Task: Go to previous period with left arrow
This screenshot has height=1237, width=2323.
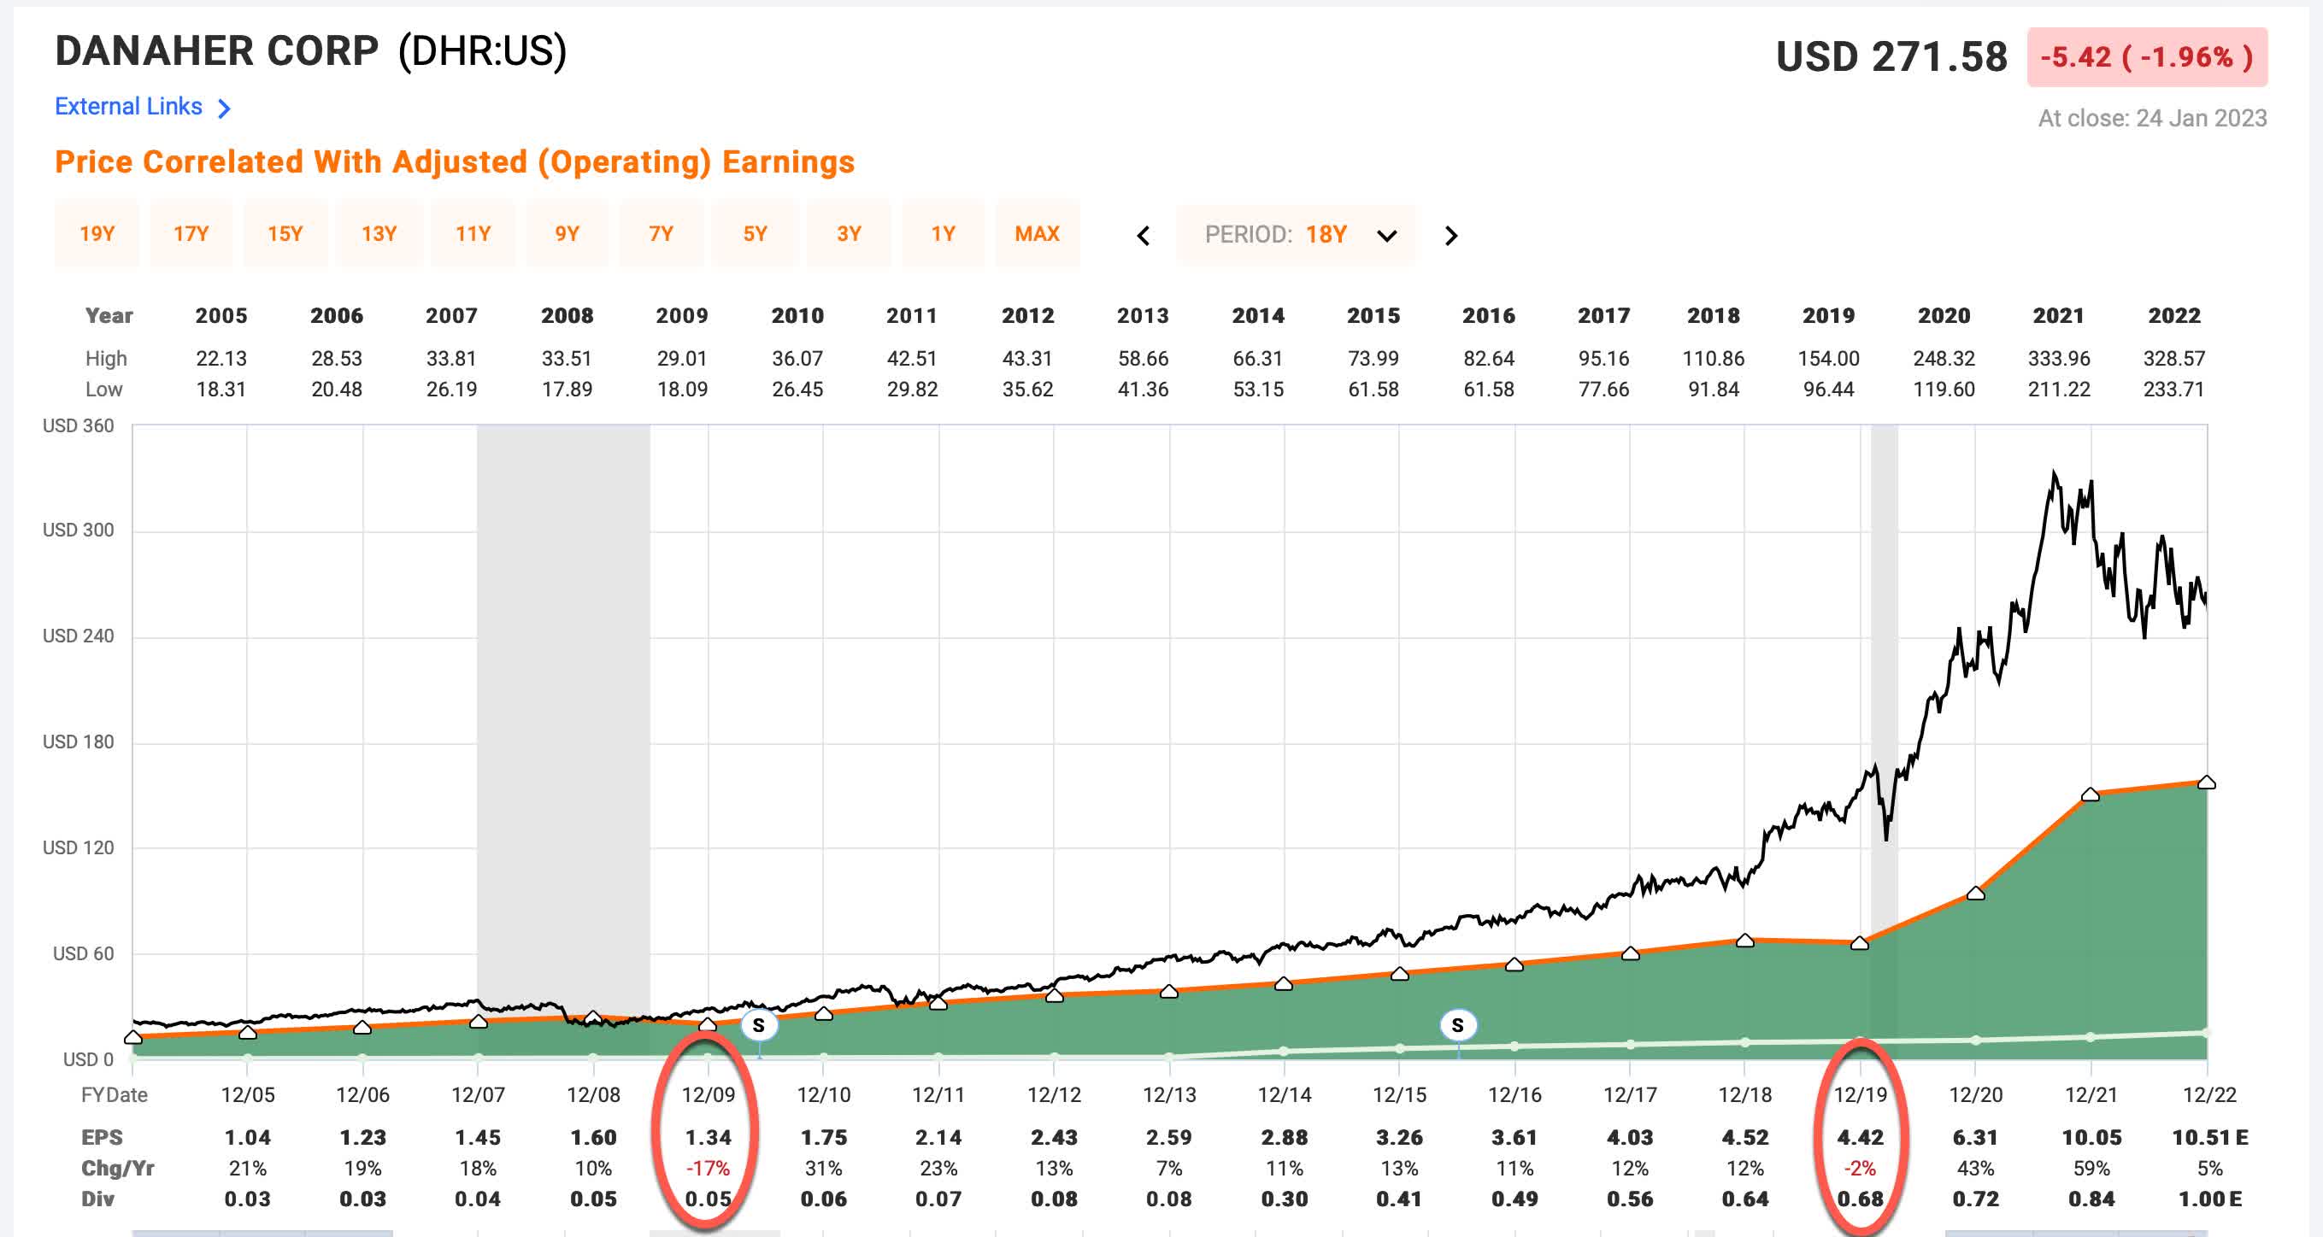Action: coord(1143,235)
